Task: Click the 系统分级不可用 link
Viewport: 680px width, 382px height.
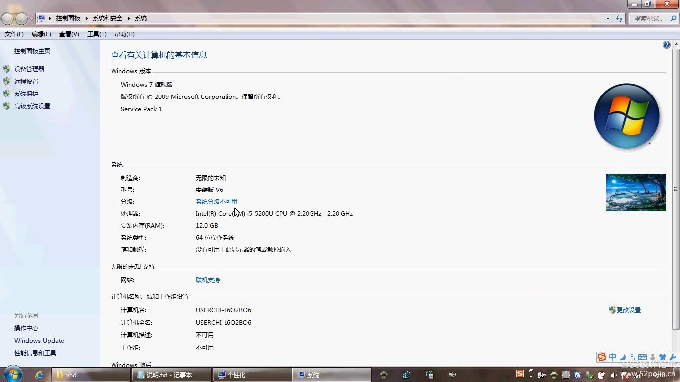Action: click(216, 202)
